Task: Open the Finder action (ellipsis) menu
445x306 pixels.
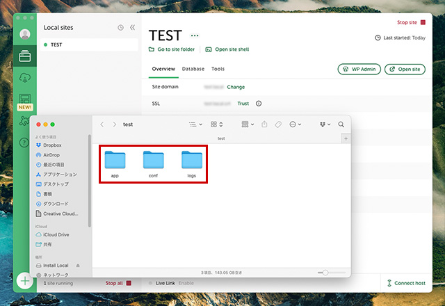Action: (x=295, y=124)
